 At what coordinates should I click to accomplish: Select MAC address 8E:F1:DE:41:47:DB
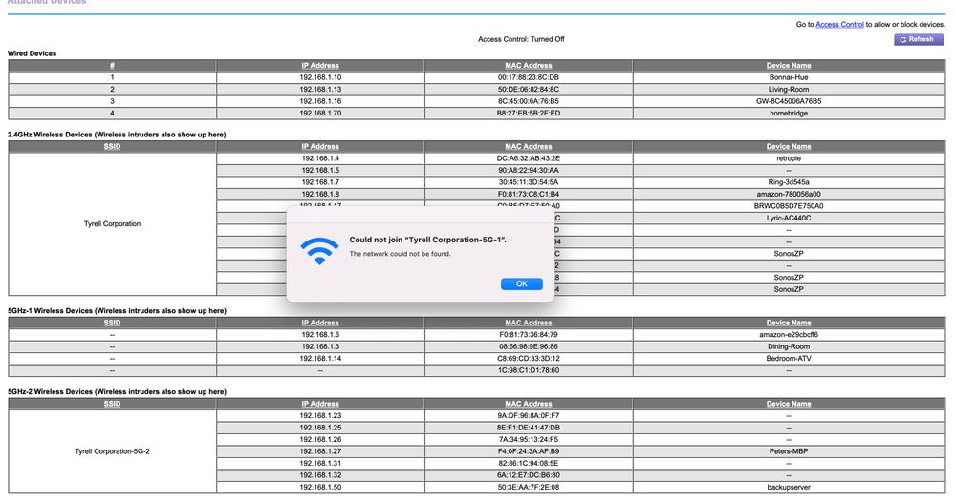point(528,428)
